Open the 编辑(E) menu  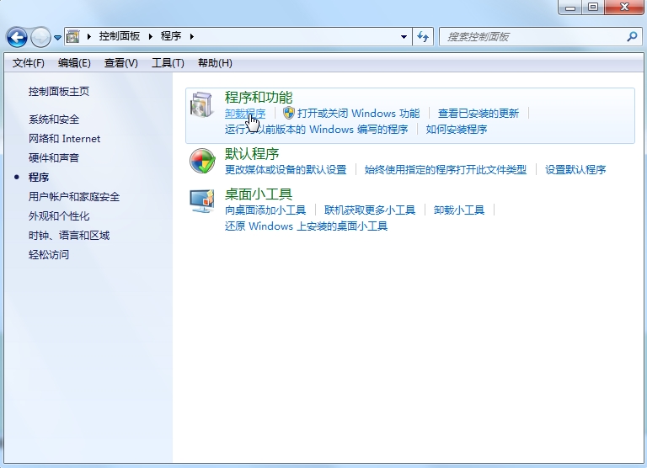pyautogui.click(x=74, y=63)
